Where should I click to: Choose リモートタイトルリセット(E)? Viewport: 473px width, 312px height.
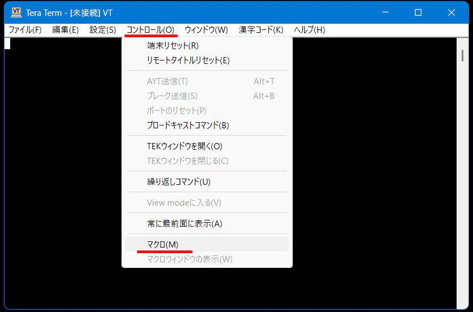click(x=207, y=60)
